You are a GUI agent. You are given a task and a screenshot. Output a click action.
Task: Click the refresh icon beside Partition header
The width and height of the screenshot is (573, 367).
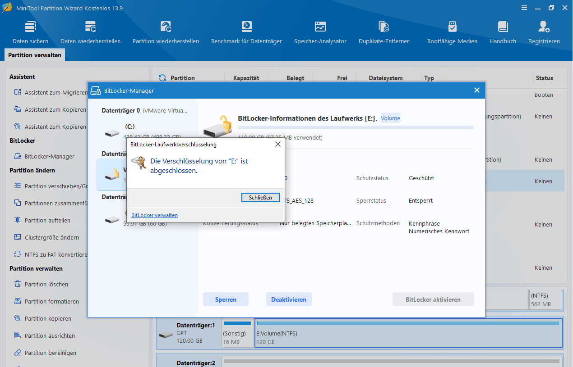coord(162,78)
